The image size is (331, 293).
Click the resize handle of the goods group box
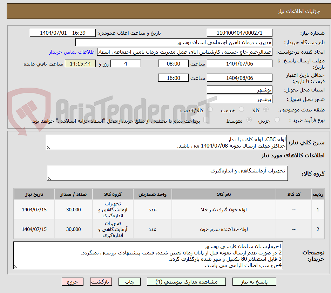coord(49,178)
